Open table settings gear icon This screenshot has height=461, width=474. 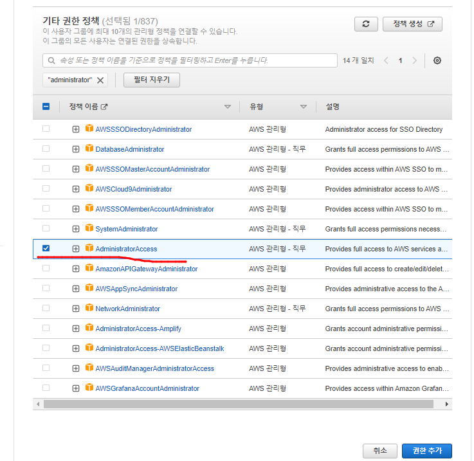click(x=437, y=60)
